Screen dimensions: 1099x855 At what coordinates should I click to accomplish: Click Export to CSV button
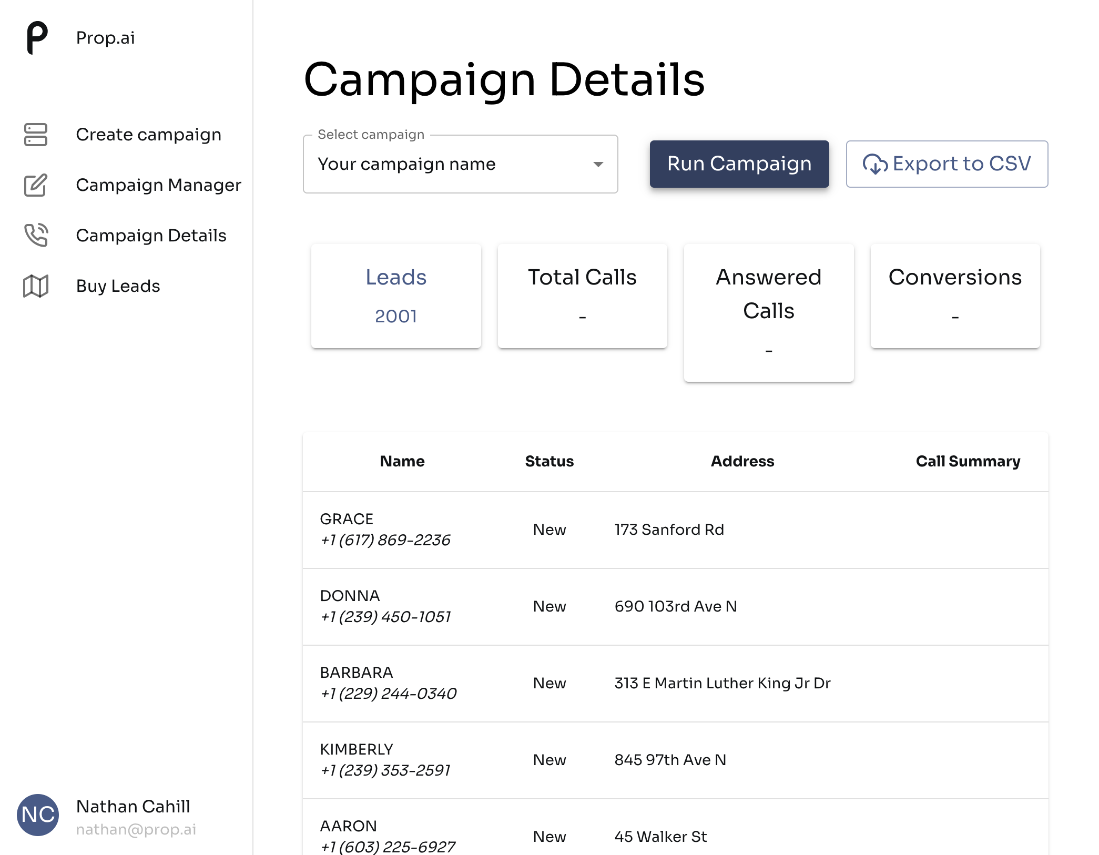tap(947, 164)
